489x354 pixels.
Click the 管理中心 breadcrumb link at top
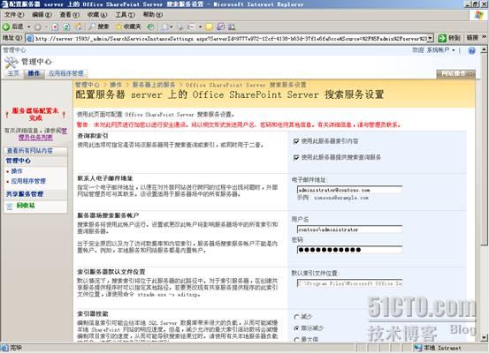(14, 50)
